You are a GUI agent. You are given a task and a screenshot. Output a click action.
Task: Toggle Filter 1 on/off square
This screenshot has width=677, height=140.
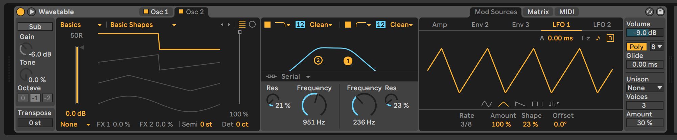click(x=267, y=25)
